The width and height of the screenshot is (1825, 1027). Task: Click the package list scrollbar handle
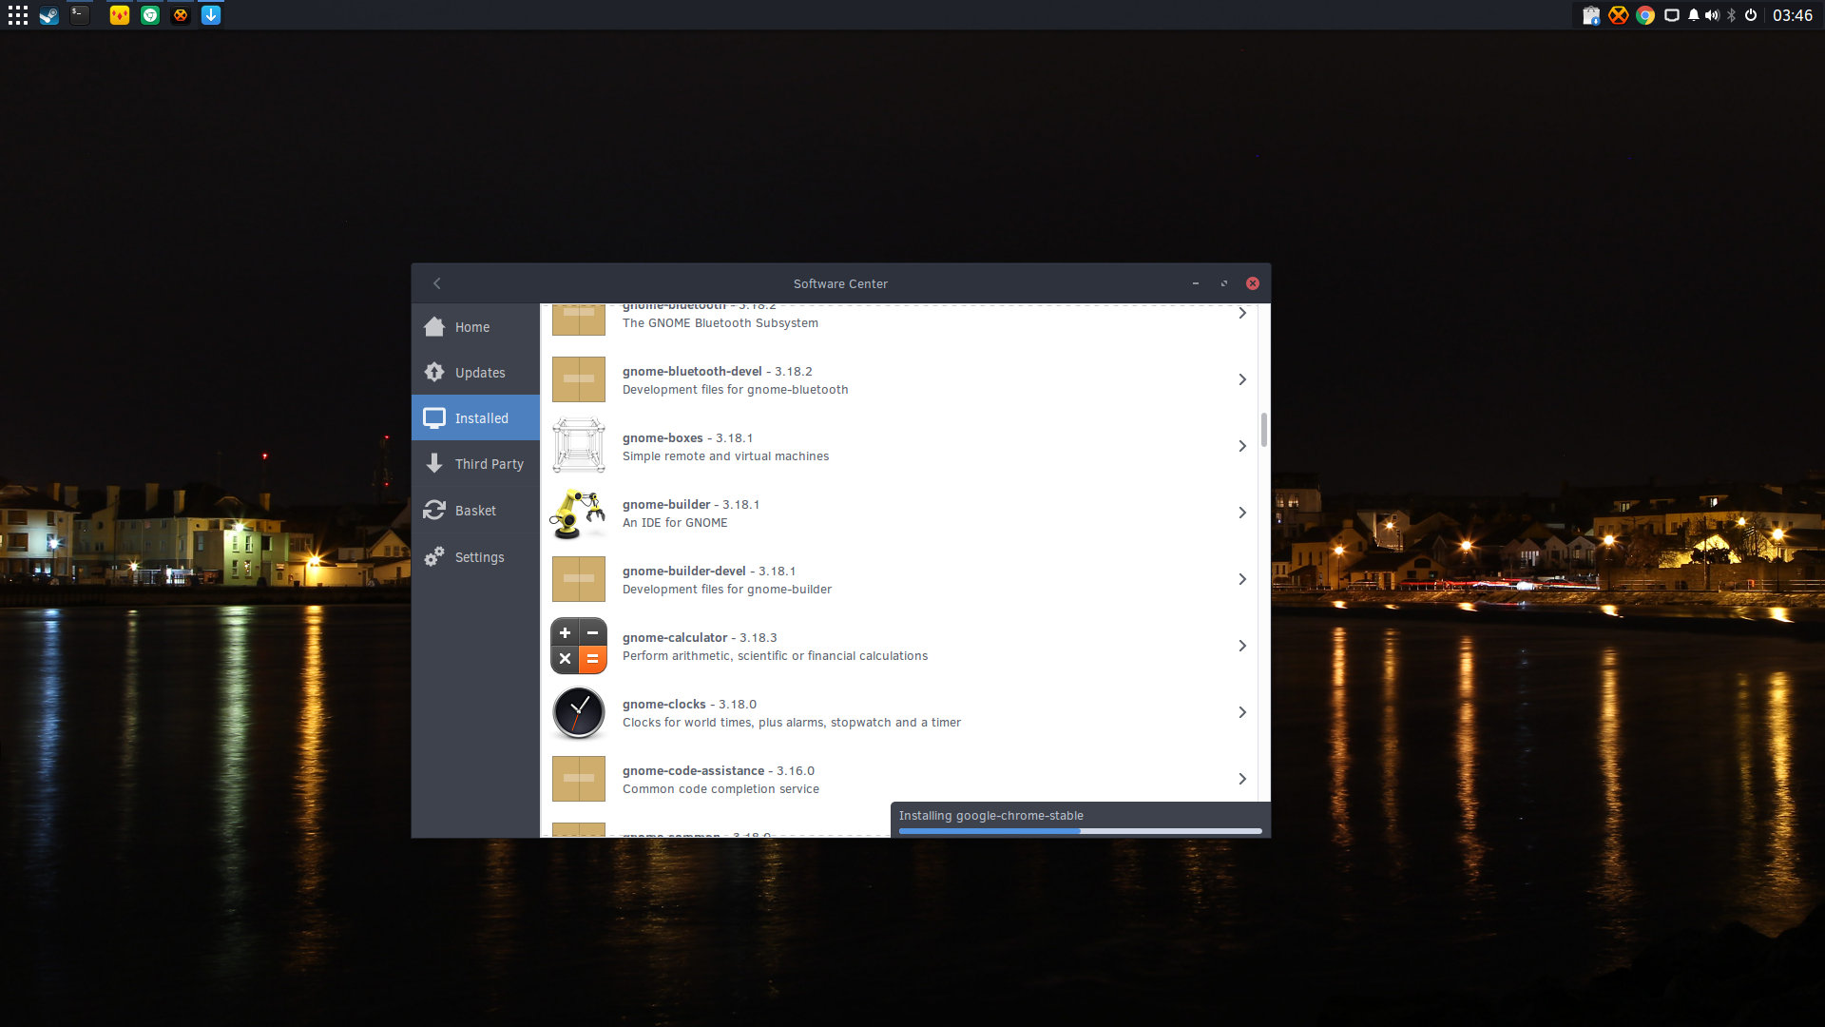coord(1264,430)
